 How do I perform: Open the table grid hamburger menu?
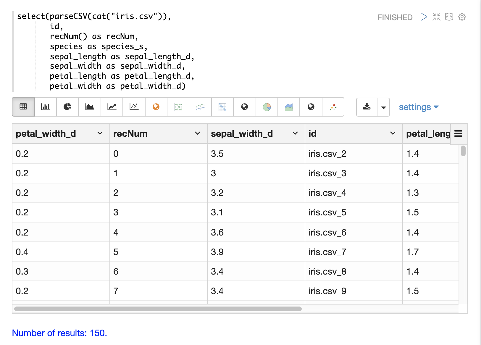(x=458, y=134)
